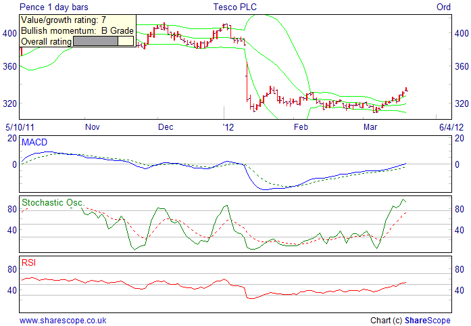This screenshot has width=471, height=326.
Task: Click the Chart (c) ShareScope credit
Action: point(410,321)
